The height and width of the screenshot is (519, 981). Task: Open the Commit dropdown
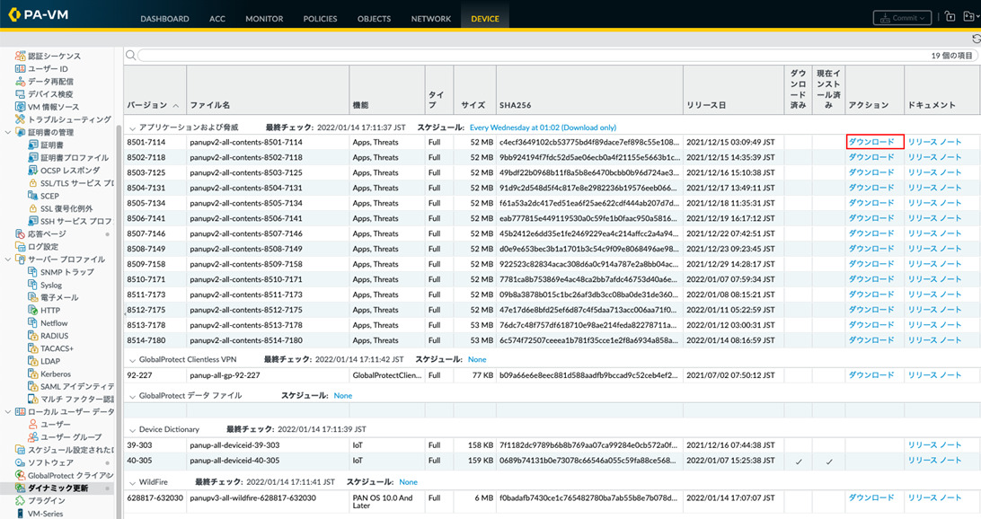pyautogui.click(x=902, y=18)
